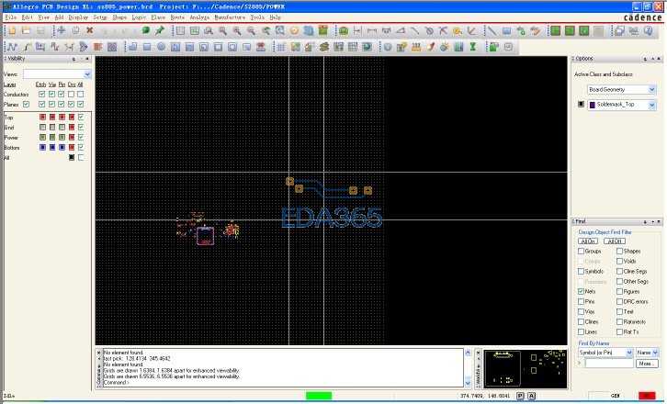Open the Analyze menu
667x404 pixels.
199,17
